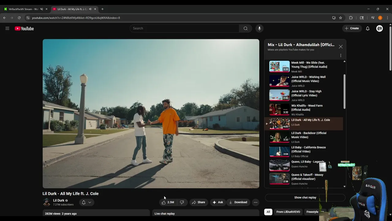
Task: Click the video title text
Action: point(70,194)
